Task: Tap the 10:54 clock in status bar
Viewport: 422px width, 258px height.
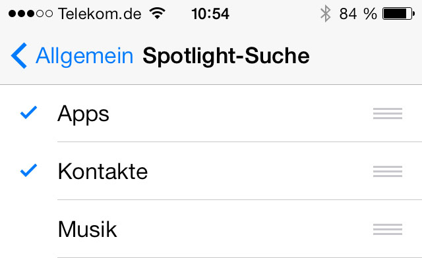Action: pyautogui.click(x=210, y=14)
